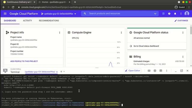The image size is (192, 108).
Task: Open Project info card options menu
Action: coord(60,33)
